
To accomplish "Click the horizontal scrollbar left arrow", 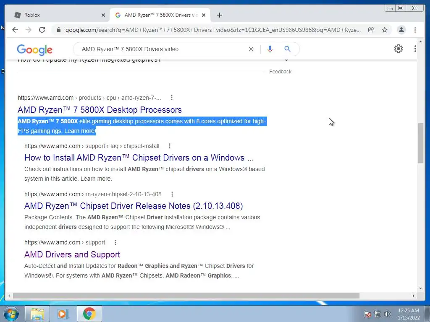I will pyautogui.click(x=9, y=296).
